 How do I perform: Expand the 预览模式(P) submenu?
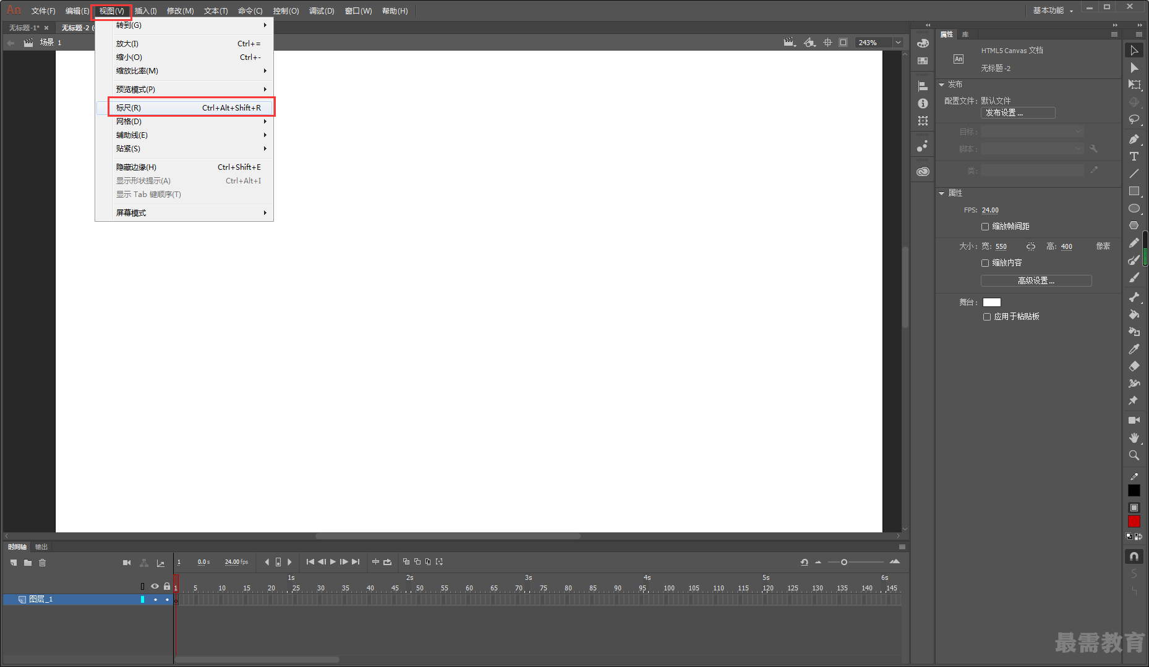184,90
